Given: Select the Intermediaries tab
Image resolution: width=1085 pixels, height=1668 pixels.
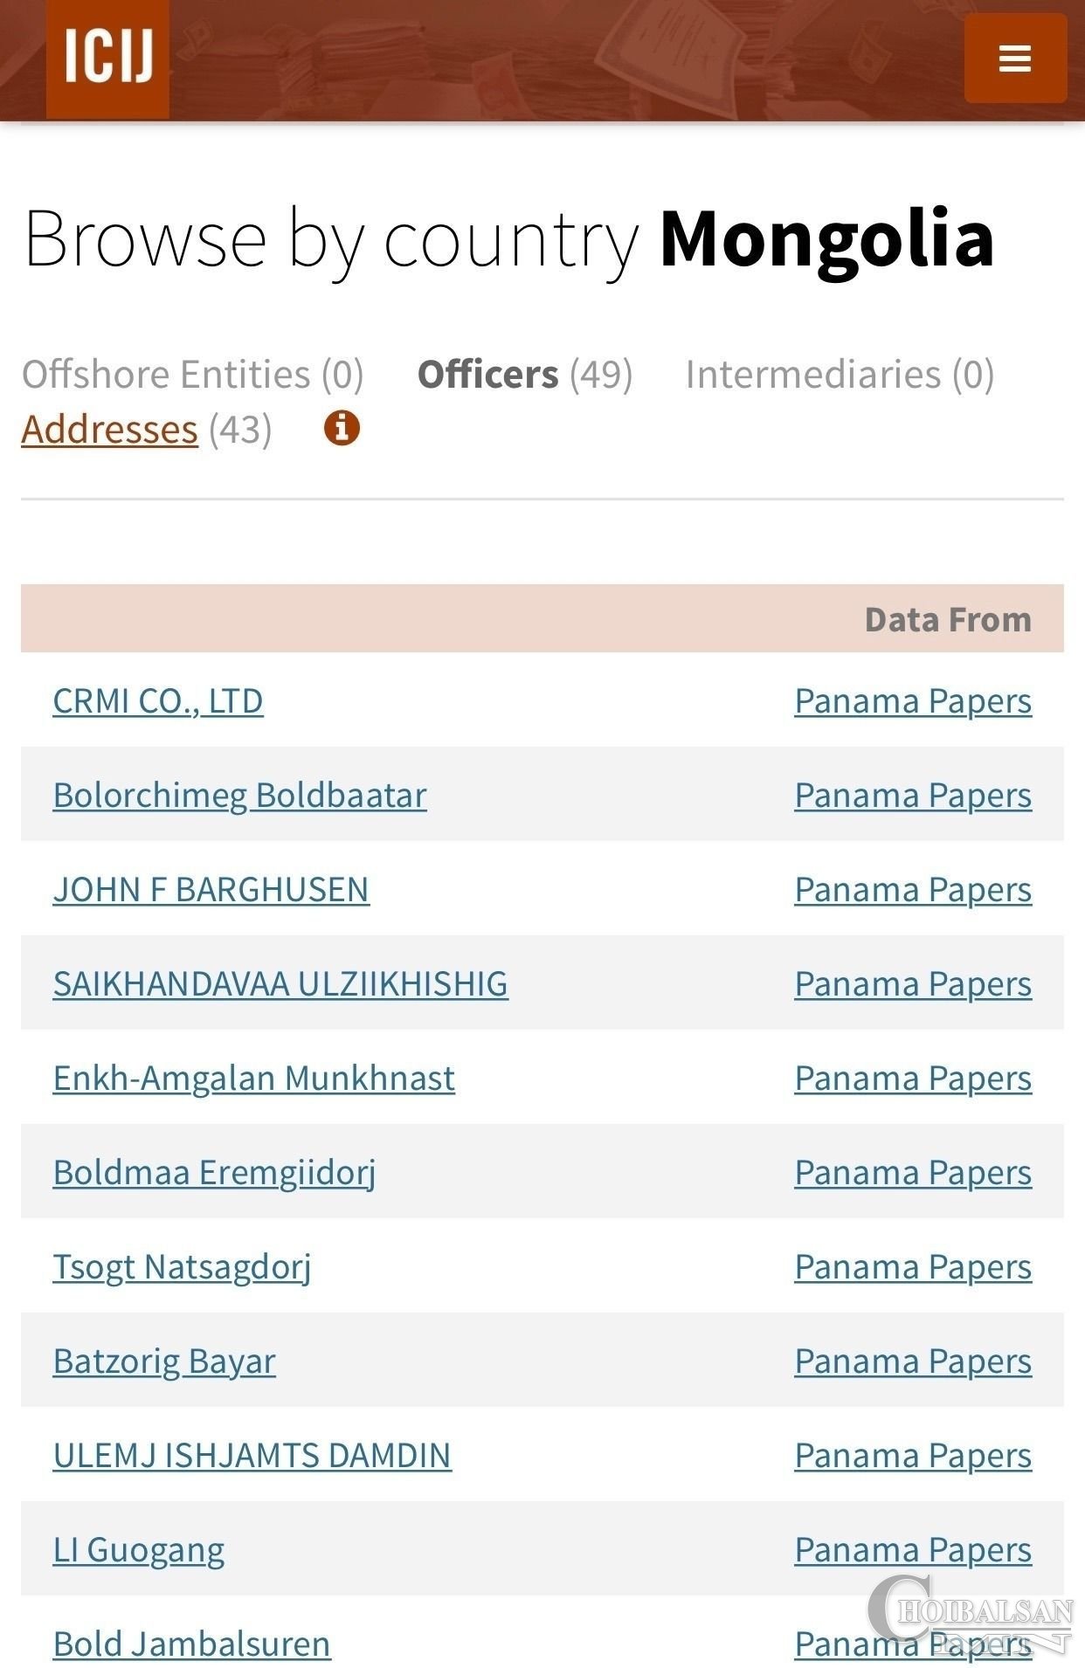Looking at the screenshot, I should pos(812,374).
